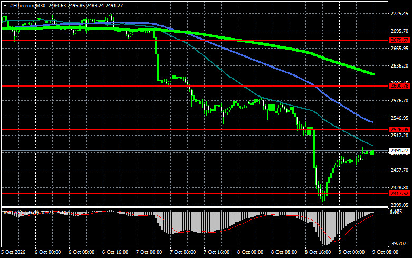This screenshot has height=258, width=412.
Task: Click the 2576.70 price scale label
Action: pos(400,101)
